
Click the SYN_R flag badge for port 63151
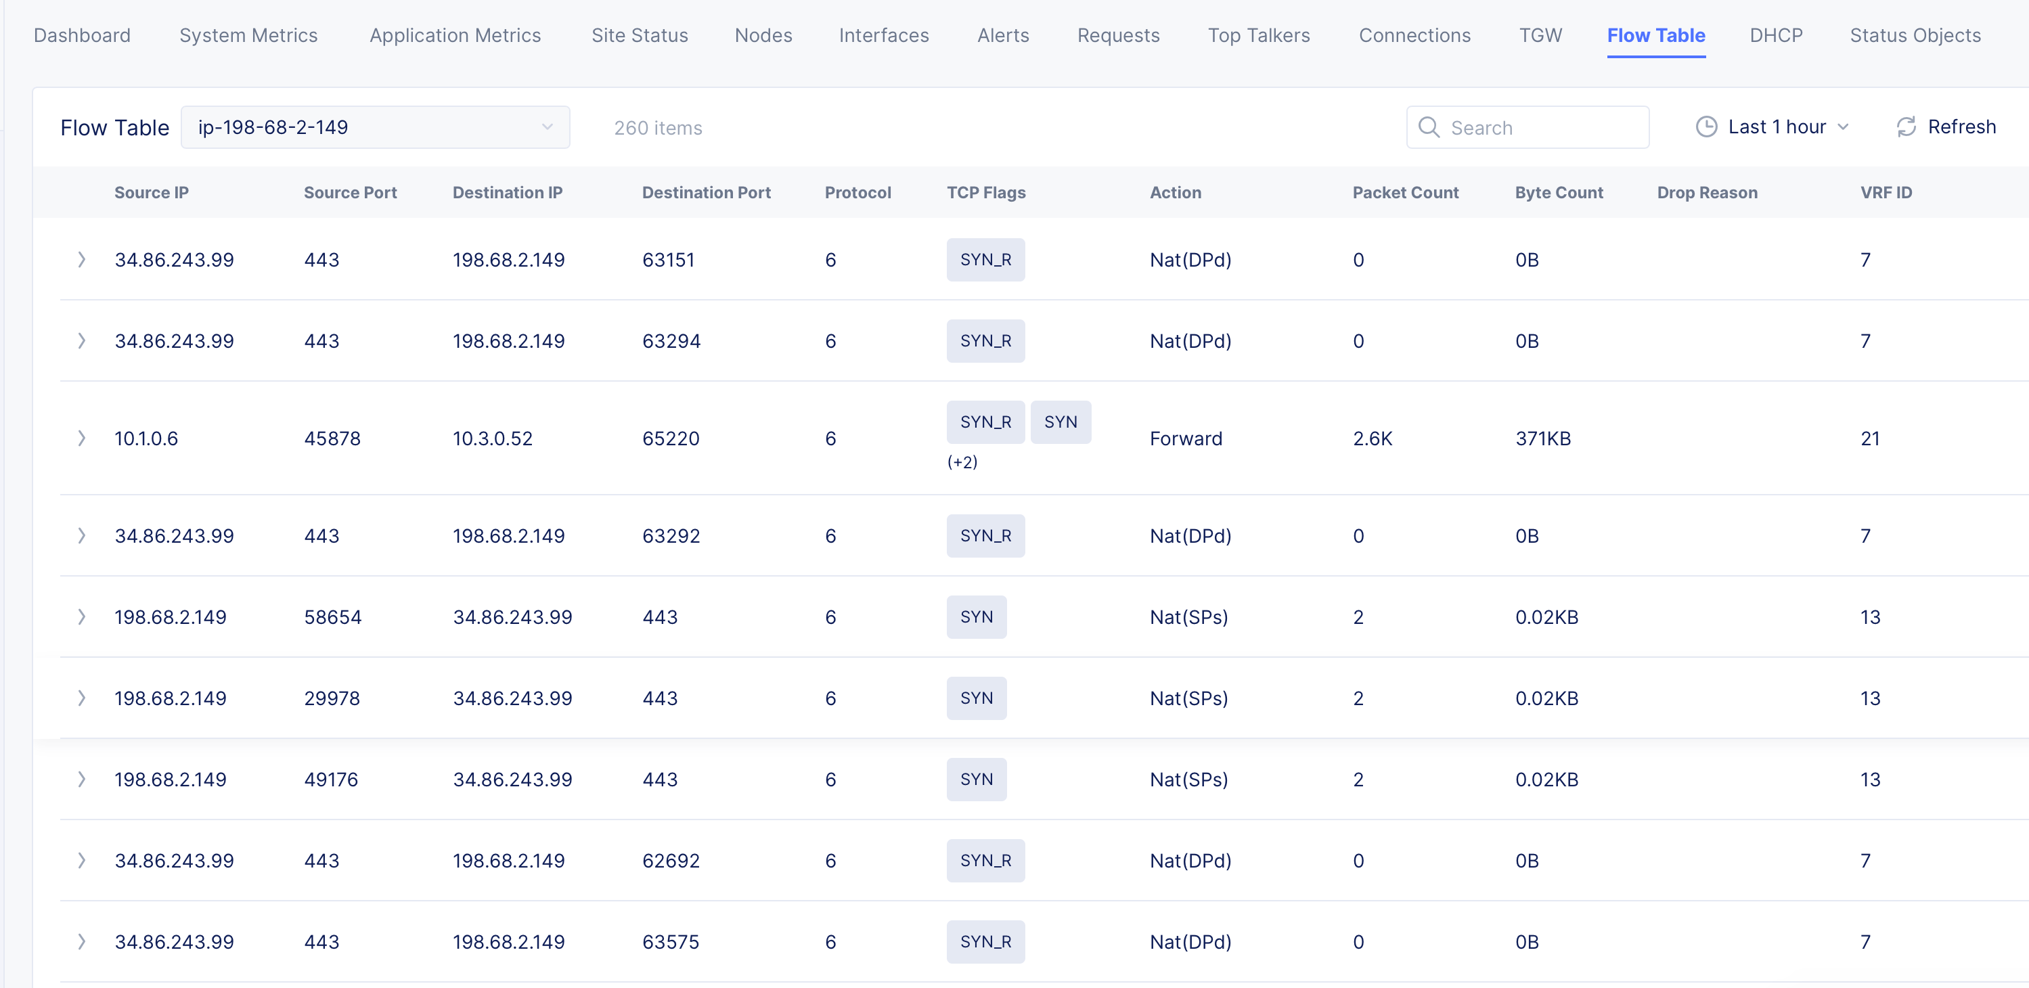pos(985,260)
